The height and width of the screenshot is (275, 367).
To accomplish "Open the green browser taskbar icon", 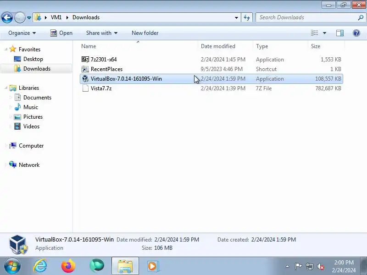I will (97, 266).
